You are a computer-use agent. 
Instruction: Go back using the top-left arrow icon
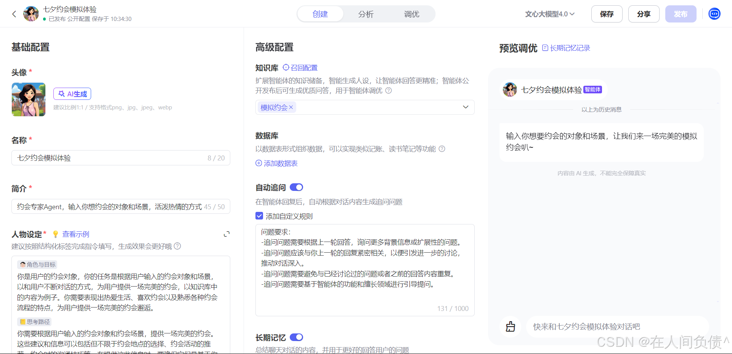click(x=14, y=14)
